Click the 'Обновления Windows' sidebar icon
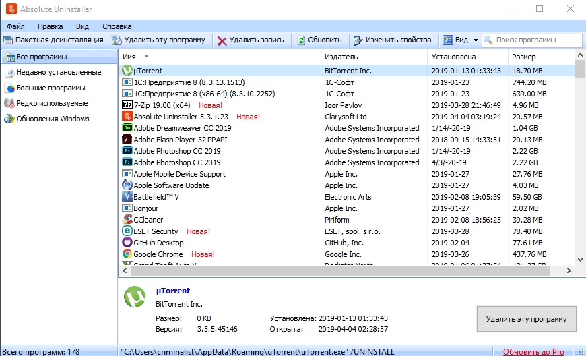 click(9, 119)
